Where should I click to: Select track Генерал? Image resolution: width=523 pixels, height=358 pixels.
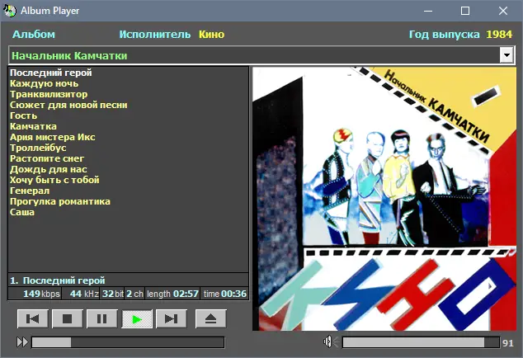point(30,191)
